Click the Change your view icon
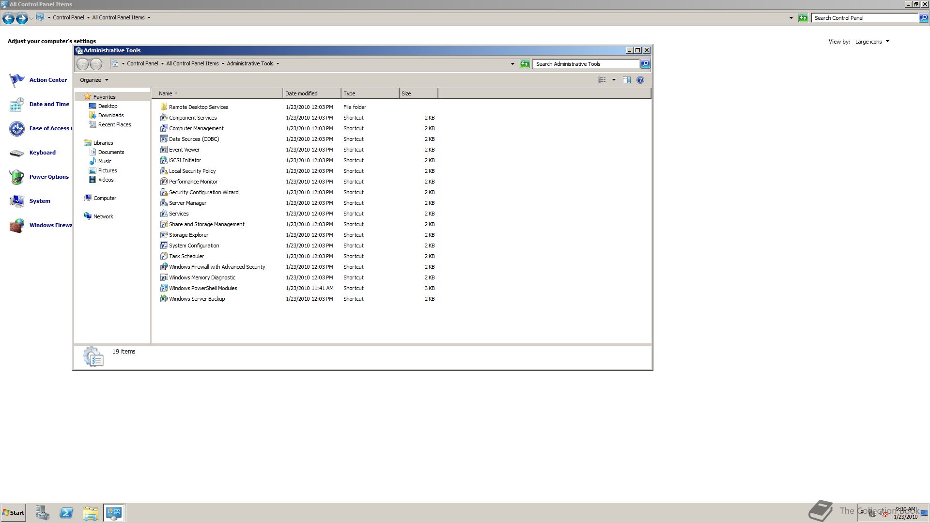The height and width of the screenshot is (523, 930). (x=602, y=80)
